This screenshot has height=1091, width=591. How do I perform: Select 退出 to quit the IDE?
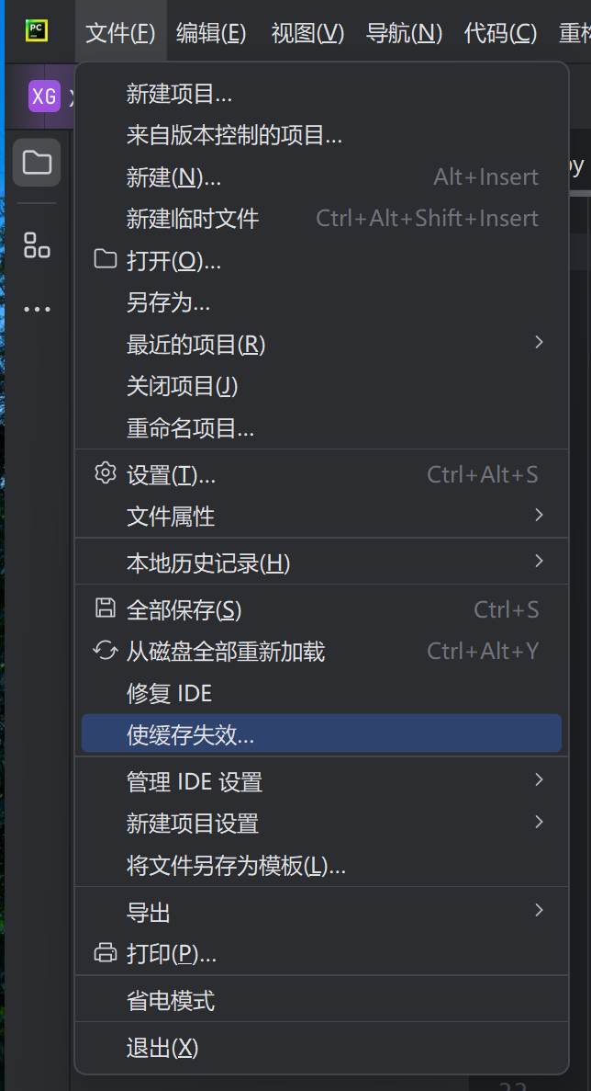click(321, 1047)
